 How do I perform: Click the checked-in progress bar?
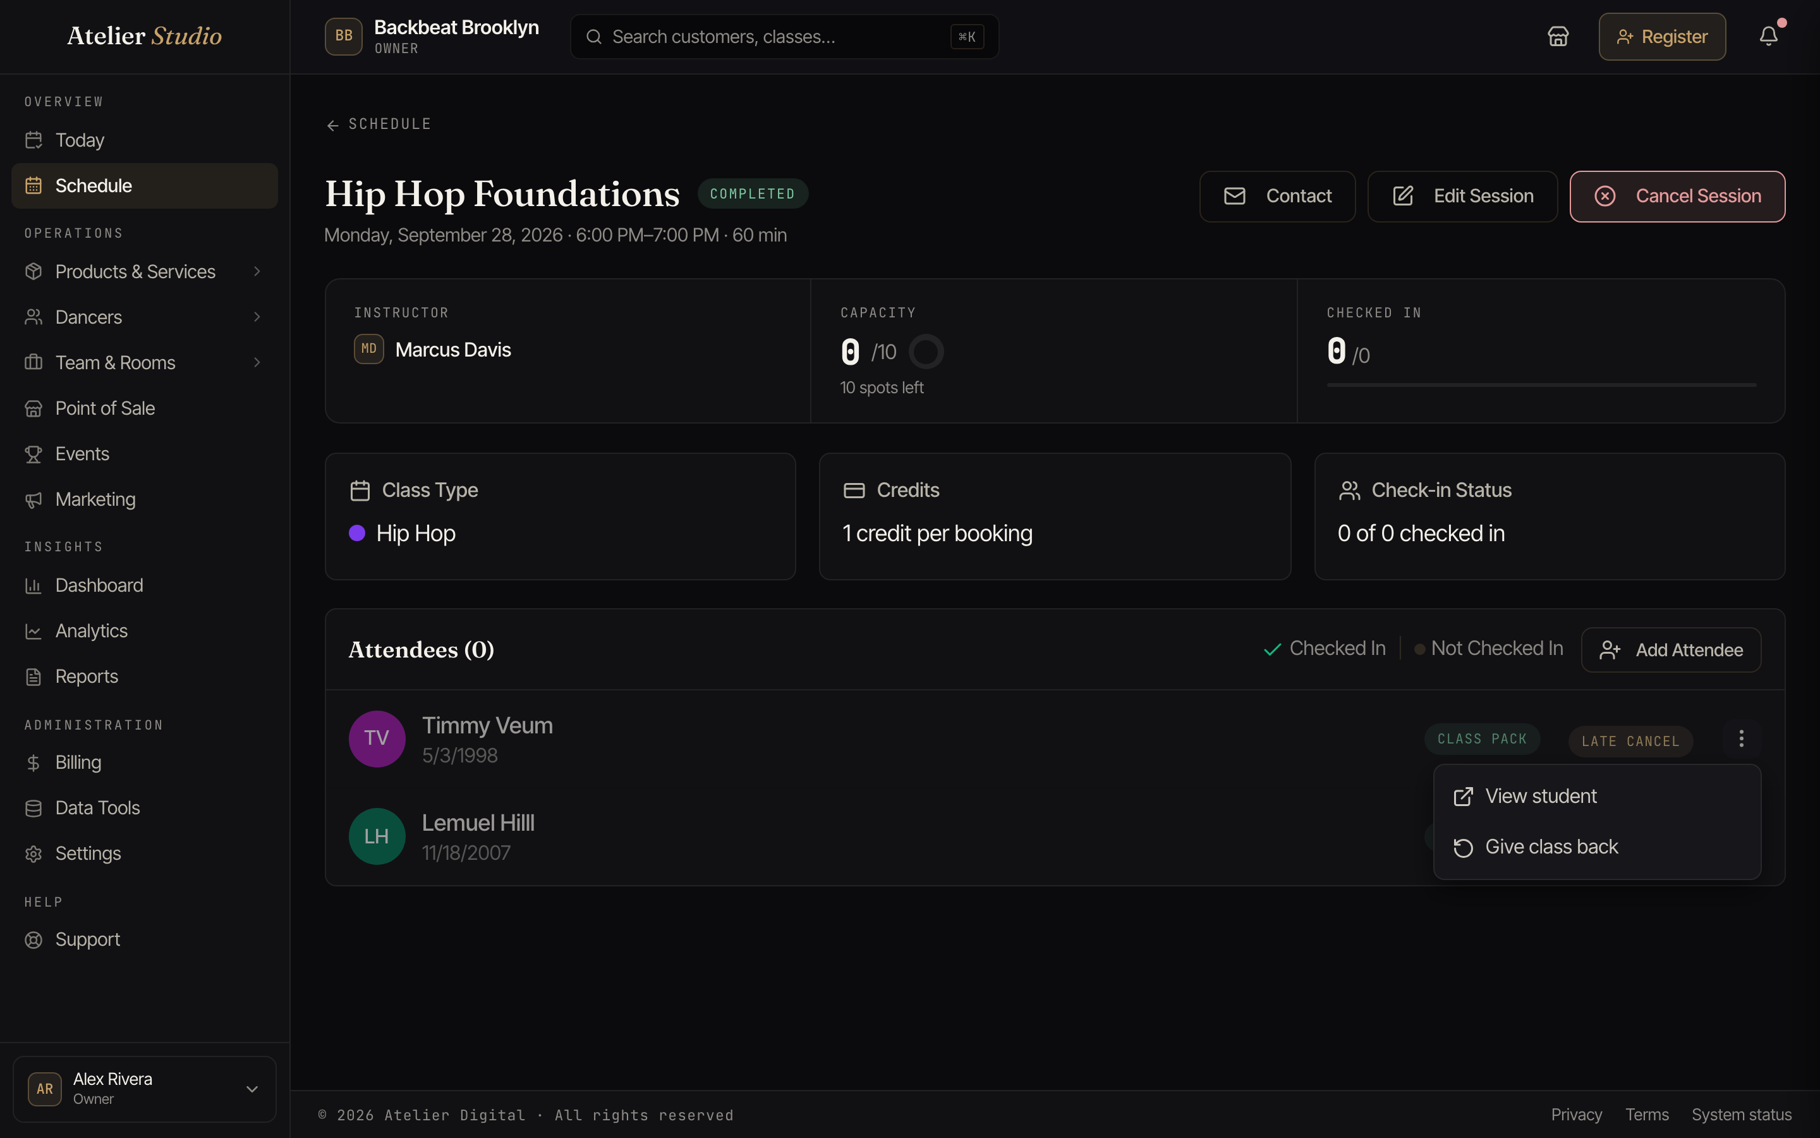(x=1541, y=386)
